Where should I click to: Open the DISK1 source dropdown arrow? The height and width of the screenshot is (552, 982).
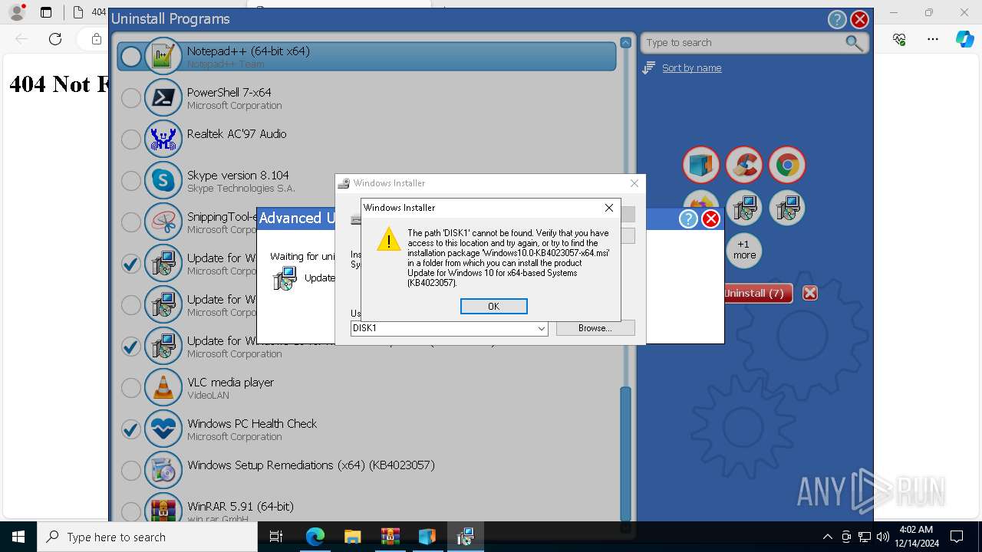pos(541,328)
